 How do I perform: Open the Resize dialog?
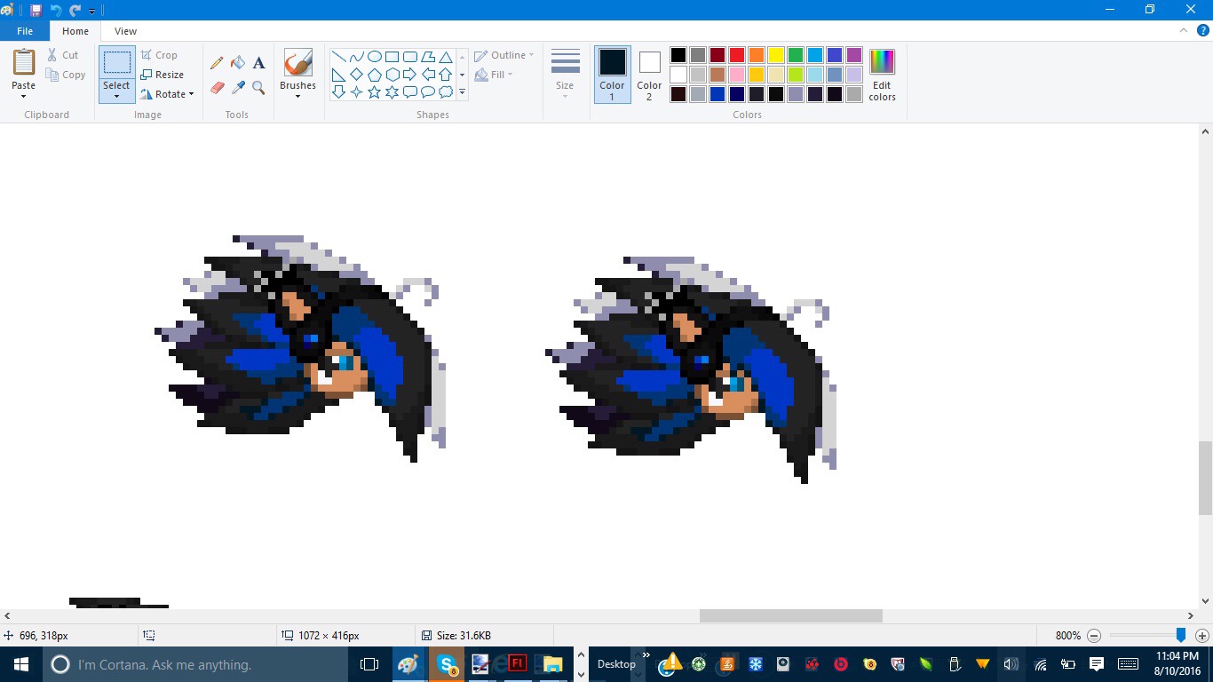click(x=163, y=75)
